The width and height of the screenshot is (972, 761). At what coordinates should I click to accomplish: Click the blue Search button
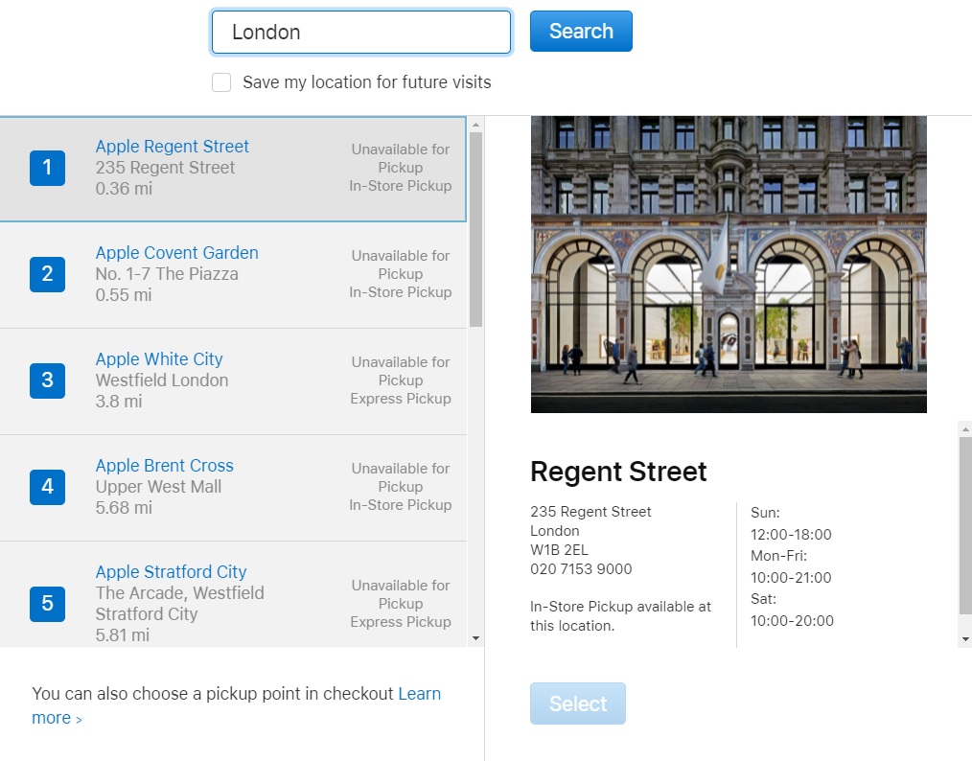pos(581,31)
